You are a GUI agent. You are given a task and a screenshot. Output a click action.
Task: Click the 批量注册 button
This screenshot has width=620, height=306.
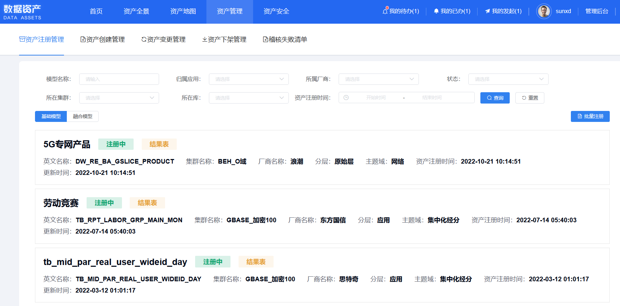tap(590, 116)
